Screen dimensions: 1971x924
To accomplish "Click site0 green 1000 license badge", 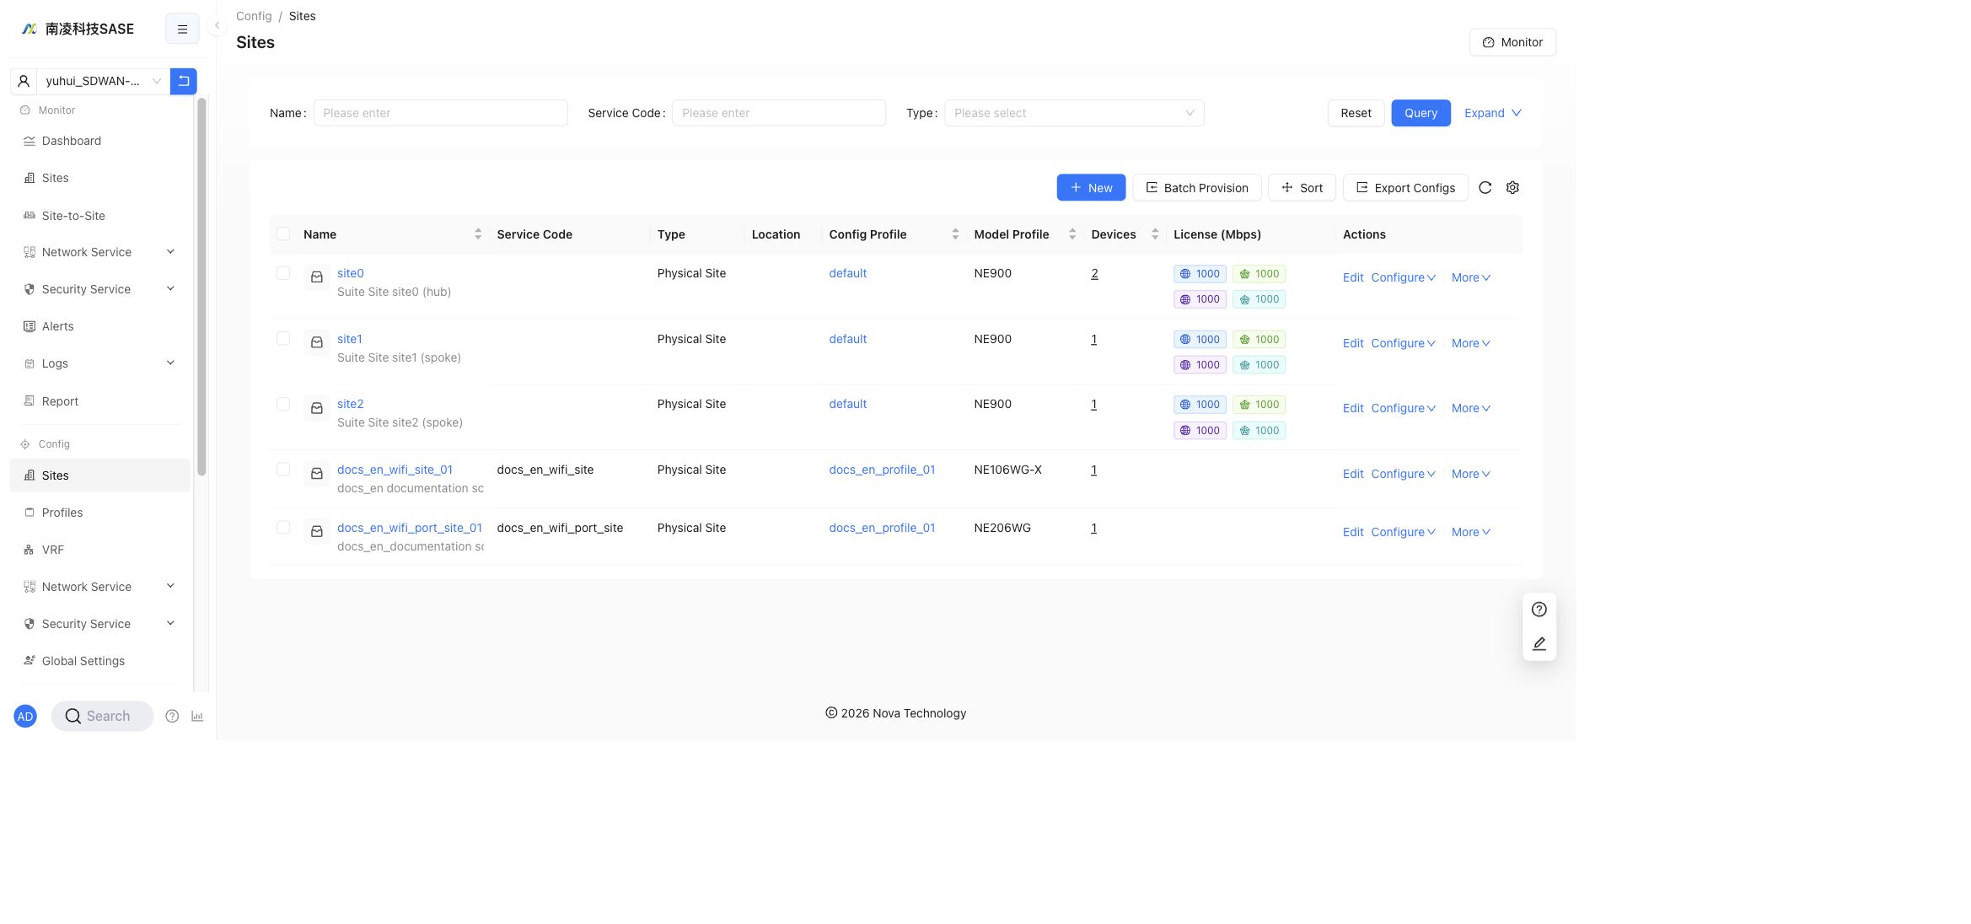I will coord(1259,274).
